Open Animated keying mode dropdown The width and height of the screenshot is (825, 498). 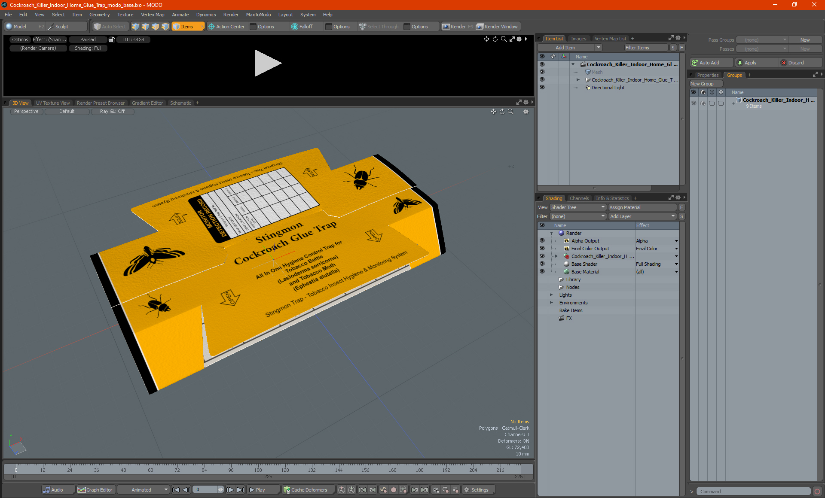pos(144,490)
